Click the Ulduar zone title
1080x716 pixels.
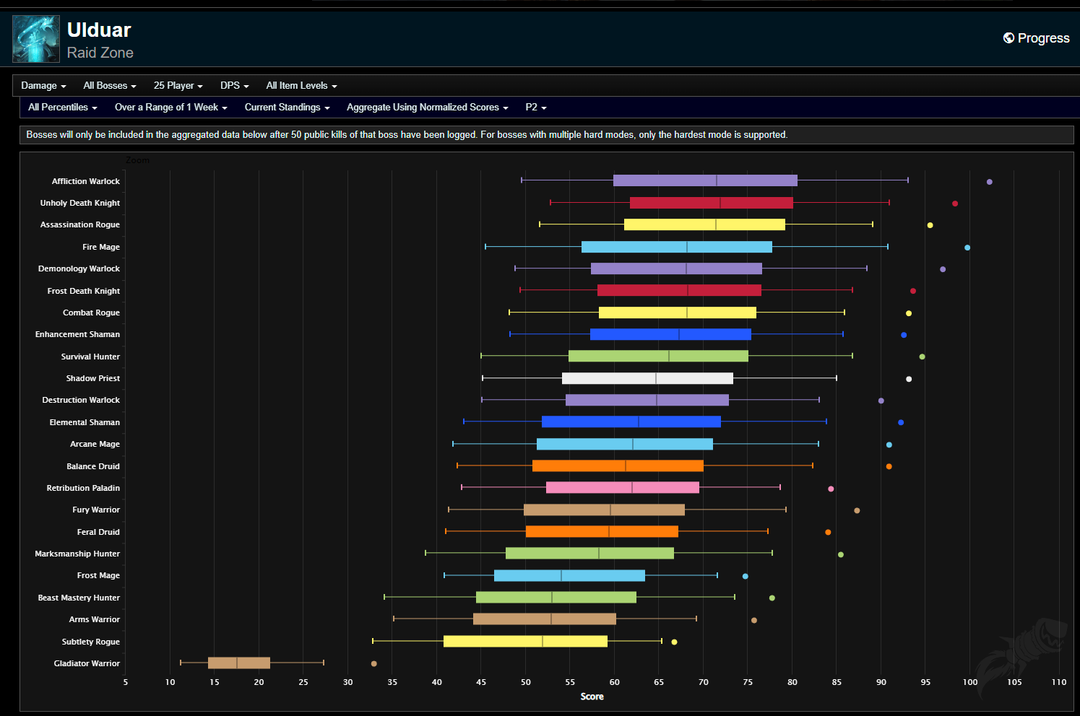click(x=99, y=30)
